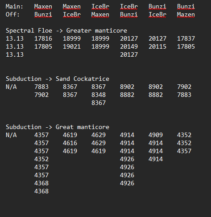The width and height of the screenshot is (211, 217).
Task: Select the word "Greater"
Action: pyautogui.click(x=79, y=31)
